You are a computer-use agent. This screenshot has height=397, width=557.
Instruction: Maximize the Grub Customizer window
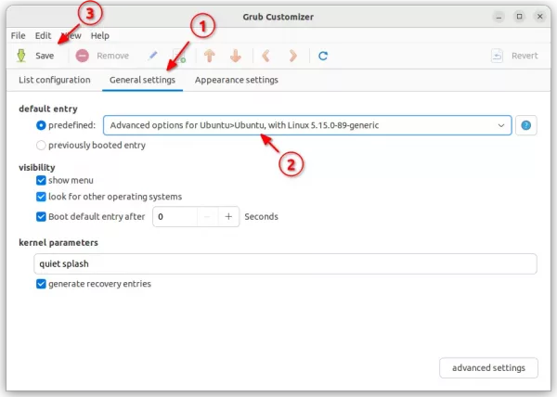(x=519, y=17)
